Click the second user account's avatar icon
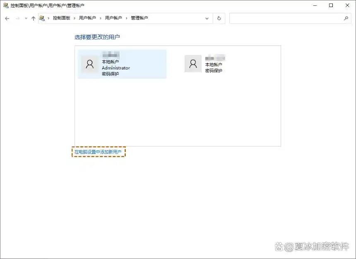This screenshot has height=259, width=356. click(x=193, y=64)
